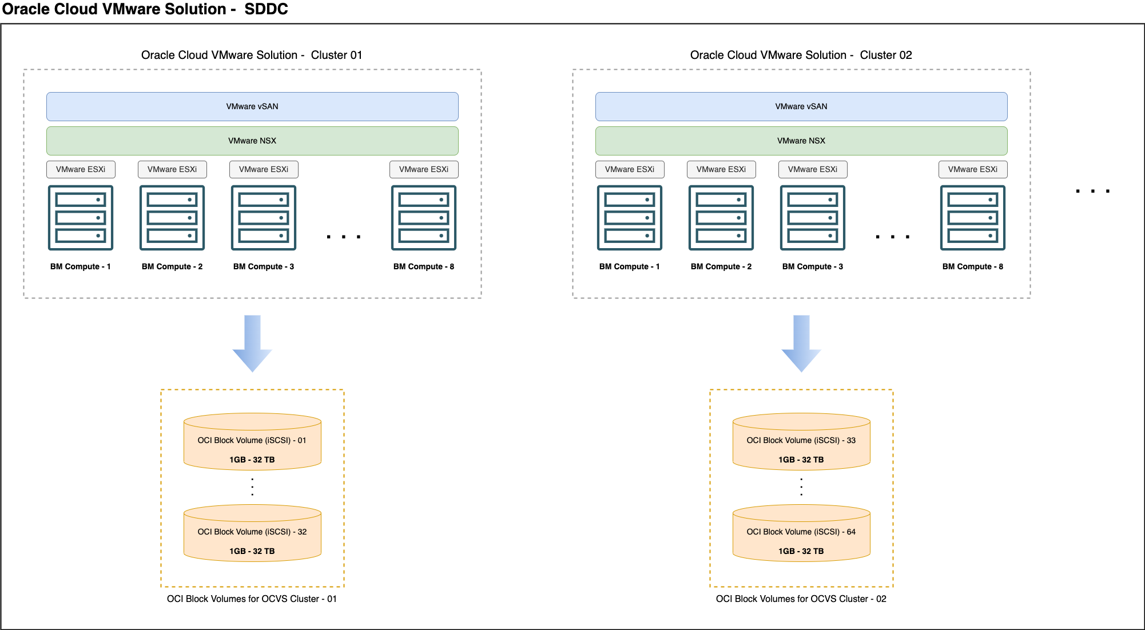Expand the ellipsis right of Cluster 02

1092,192
